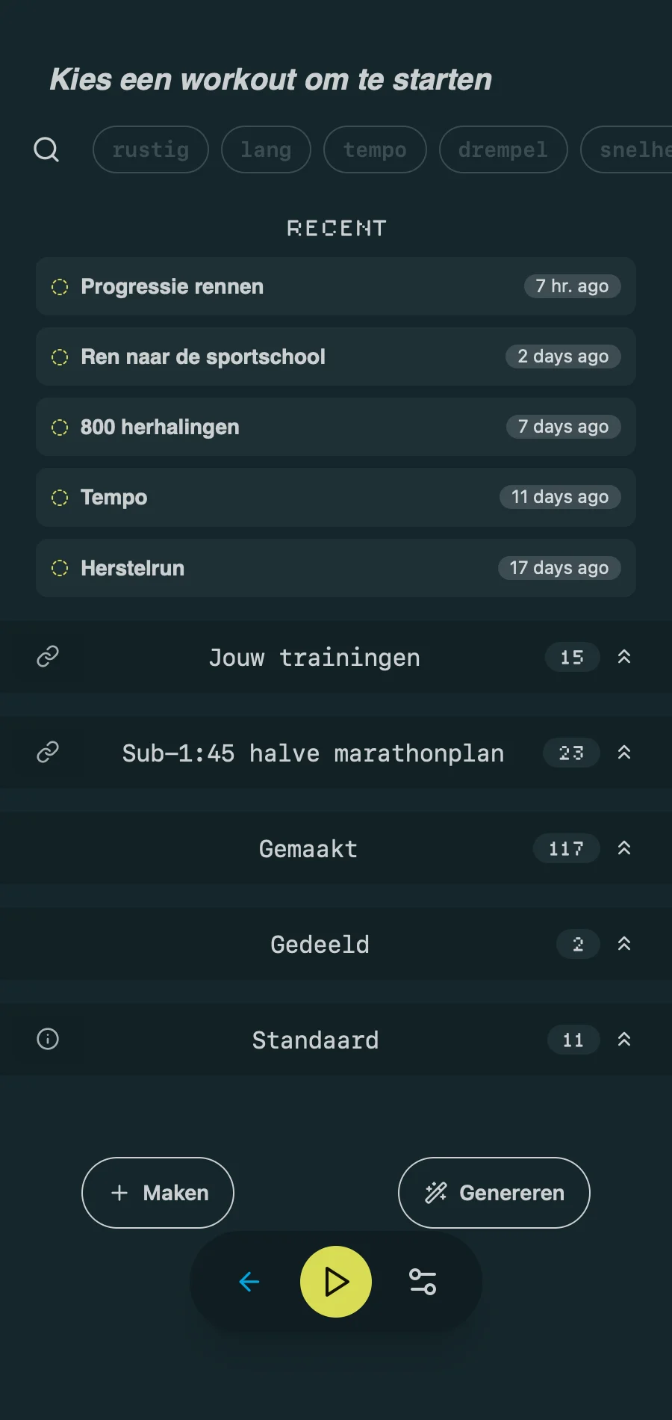The width and height of the screenshot is (672, 1420).
Task: Collapse the Gedeeld section chevron
Action: tap(624, 944)
